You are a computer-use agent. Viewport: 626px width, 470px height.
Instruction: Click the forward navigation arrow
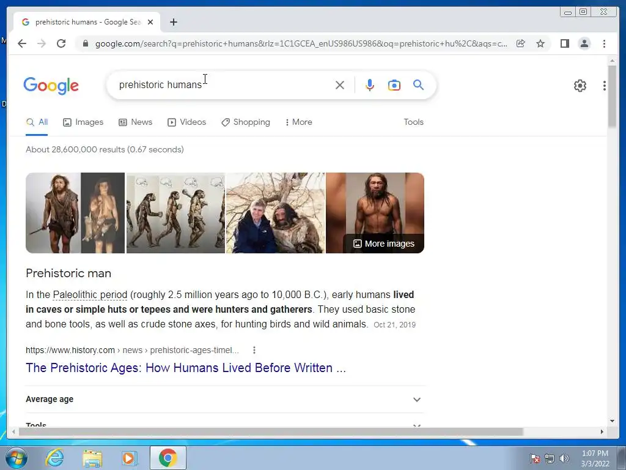(42, 43)
